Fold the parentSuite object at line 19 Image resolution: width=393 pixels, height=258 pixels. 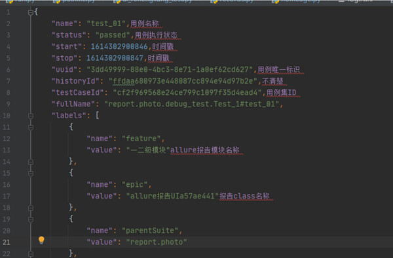point(31,219)
